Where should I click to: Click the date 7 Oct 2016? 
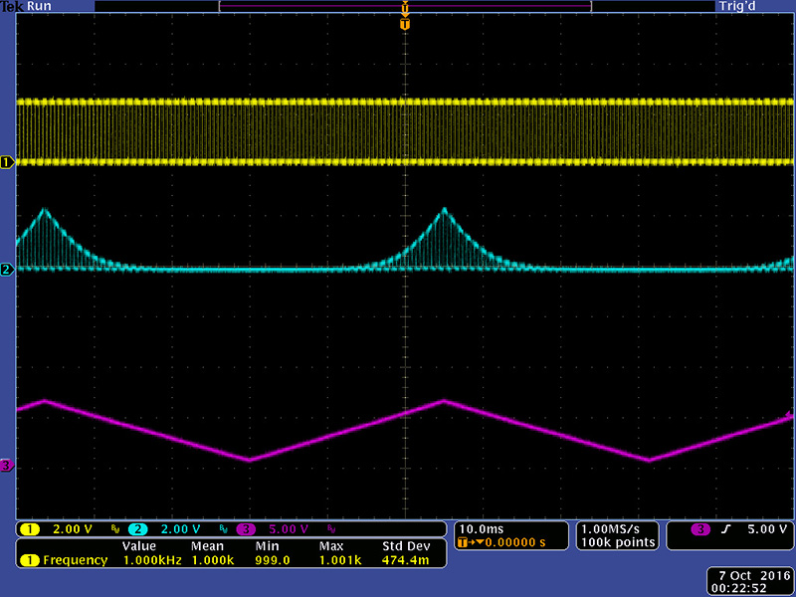click(755, 576)
